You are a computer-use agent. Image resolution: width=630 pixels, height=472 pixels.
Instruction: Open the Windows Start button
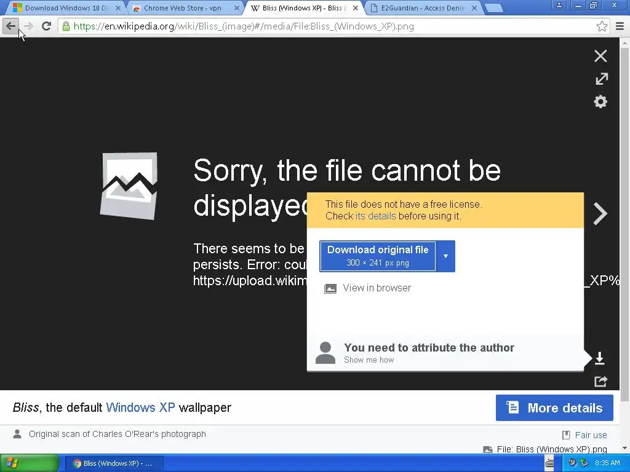(x=30, y=463)
